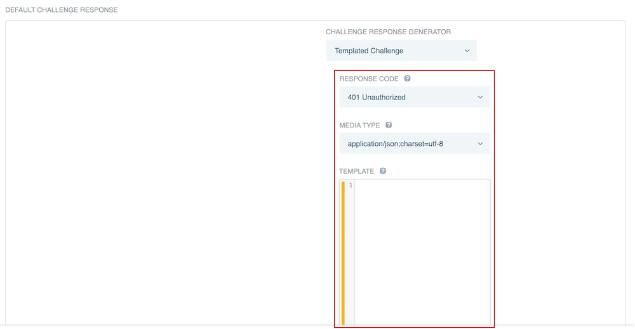Screen dimensions: 635x329
Task: Click the application/json;charset=utf-8 value text
Action: 395,144
